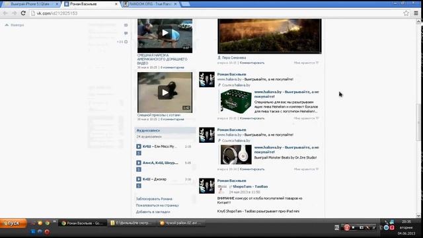
Task: Click the Наверх back-to-top link
Action: 15,25
